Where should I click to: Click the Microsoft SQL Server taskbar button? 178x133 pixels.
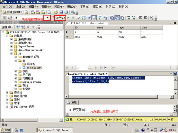[x=55, y=130]
